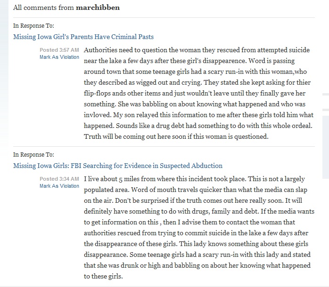The image size is (329, 287).
Task: Click the "Posted 3:34 AM" timestamp
Action: point(59,179)
